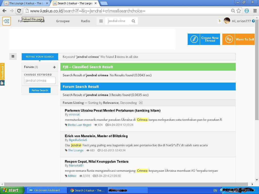
Task: Click the browser back arrow
Action: pyautogui.click(x=5, y=11)
